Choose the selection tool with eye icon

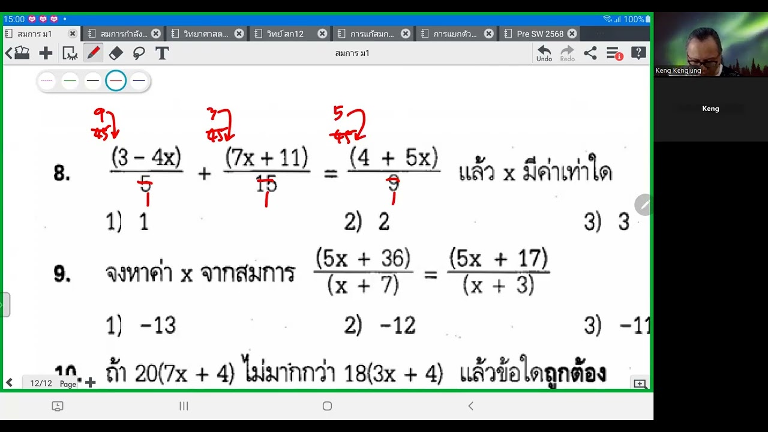pyautogui.click(x=70, y=53)
